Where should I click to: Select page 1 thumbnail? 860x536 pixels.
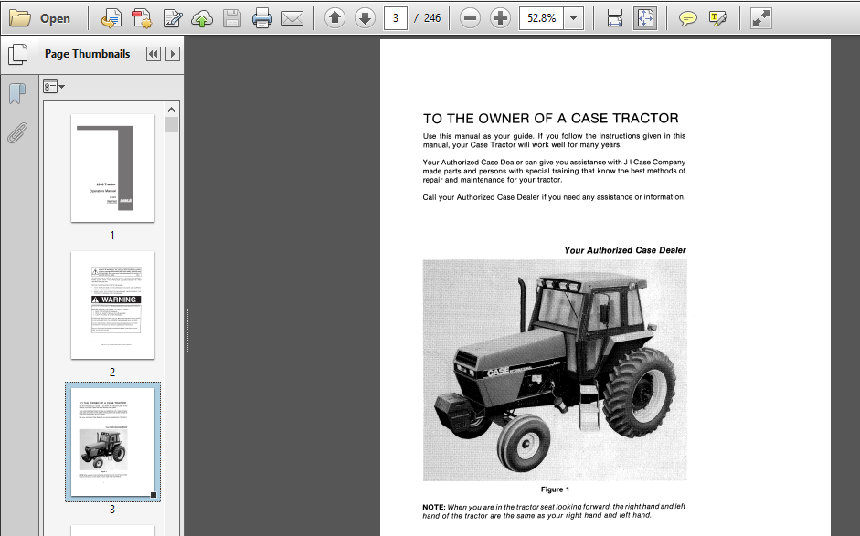(x=113, y=168)
